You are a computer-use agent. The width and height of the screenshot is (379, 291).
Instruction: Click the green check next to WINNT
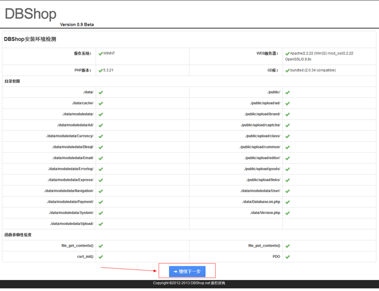100,54
